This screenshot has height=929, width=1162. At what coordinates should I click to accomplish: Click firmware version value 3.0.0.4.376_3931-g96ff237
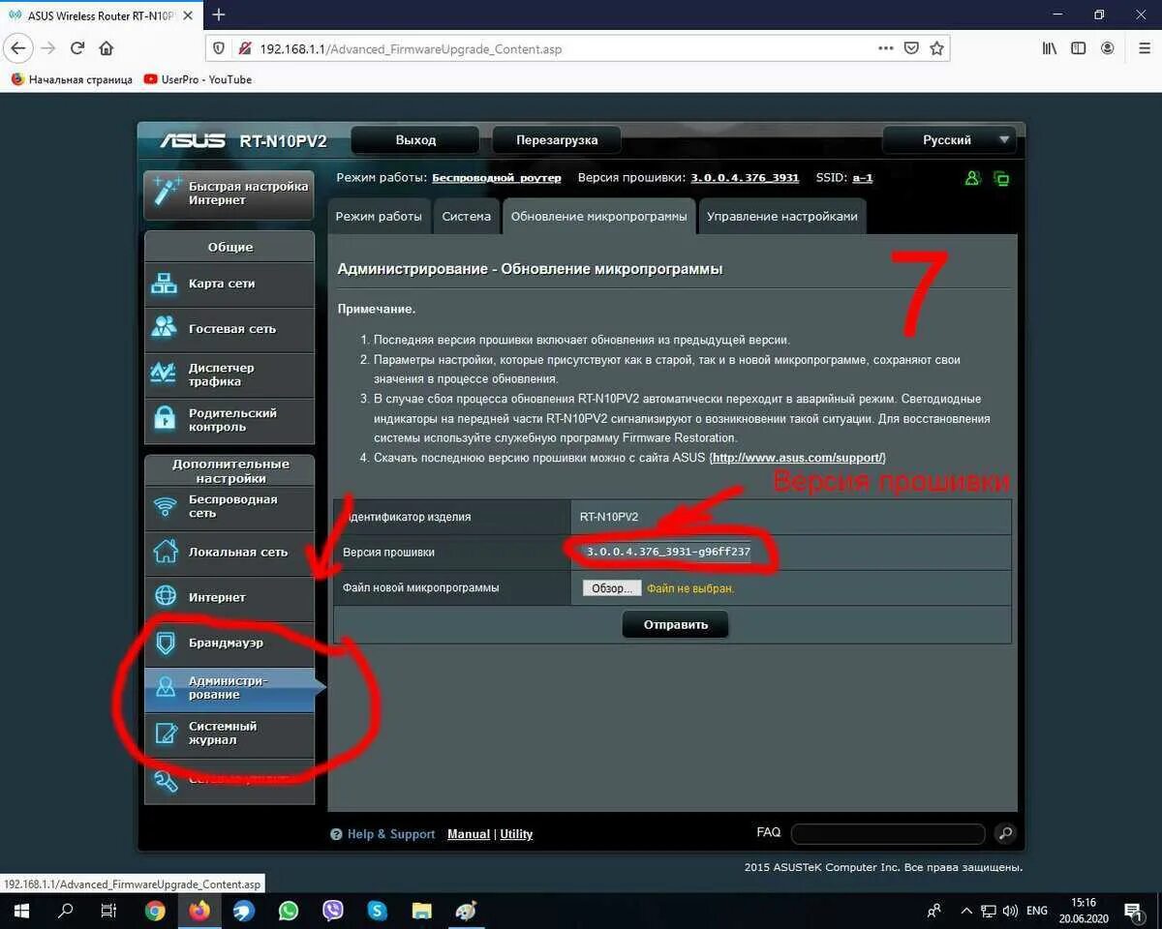click(x=668, y=553)
